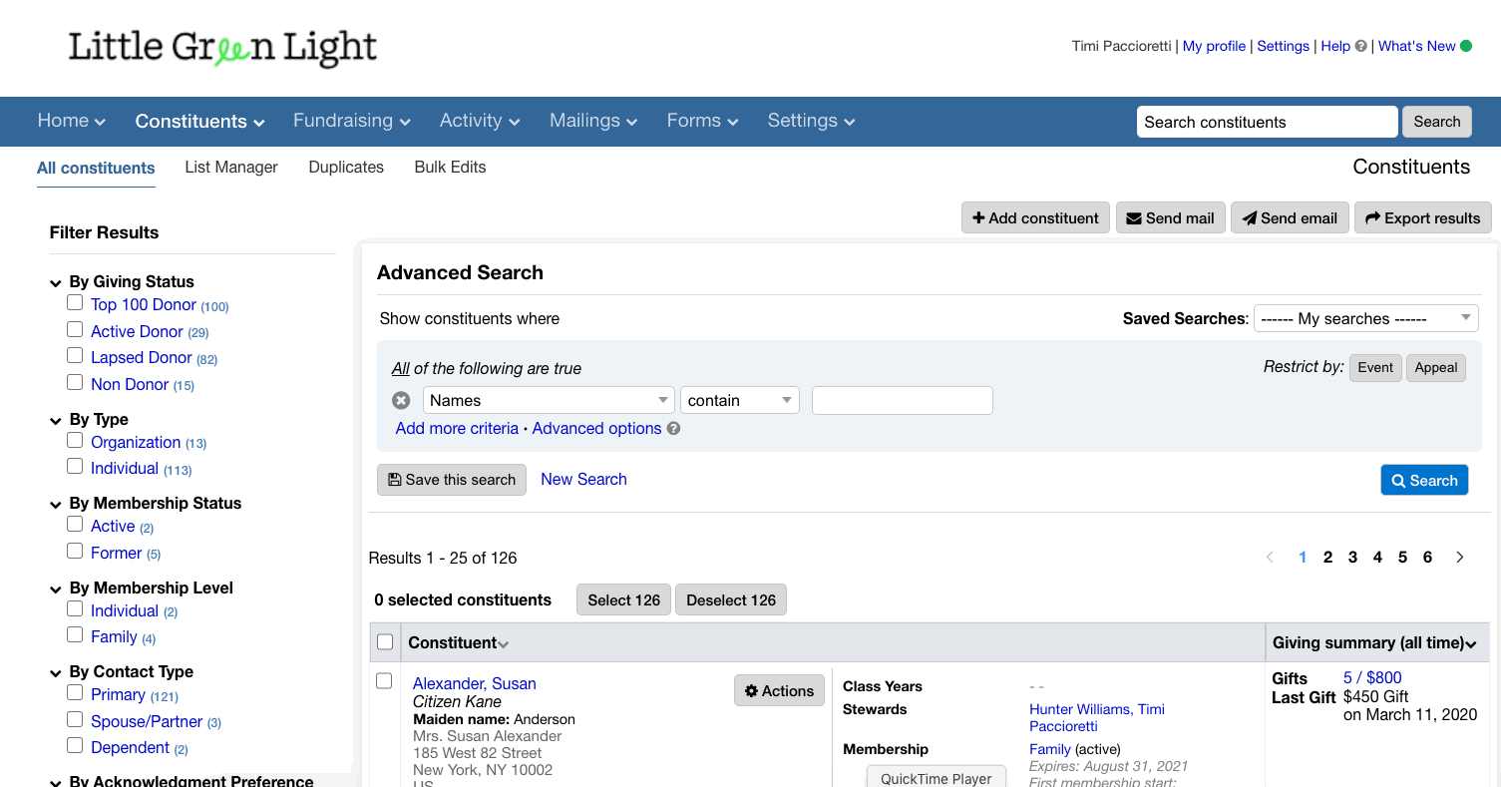Check the Active Donor filter
This screenshot has width=1501, height=787.
(75, 329)
